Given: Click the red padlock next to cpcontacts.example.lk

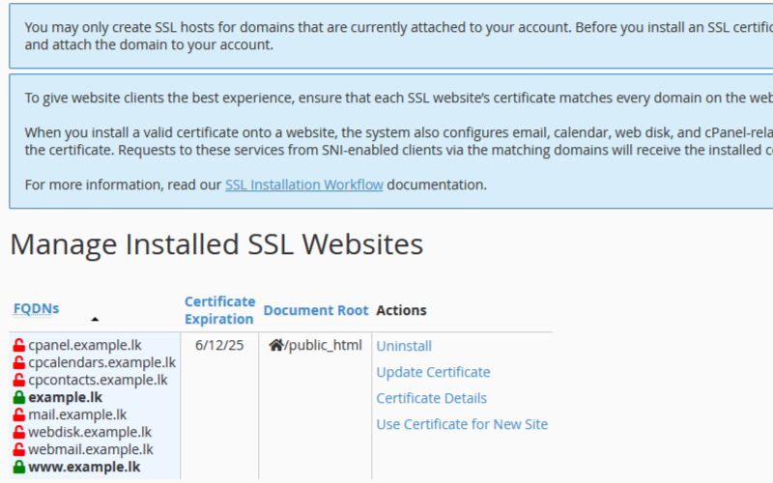Looking at the screenshot, I should tap(18, 380).
